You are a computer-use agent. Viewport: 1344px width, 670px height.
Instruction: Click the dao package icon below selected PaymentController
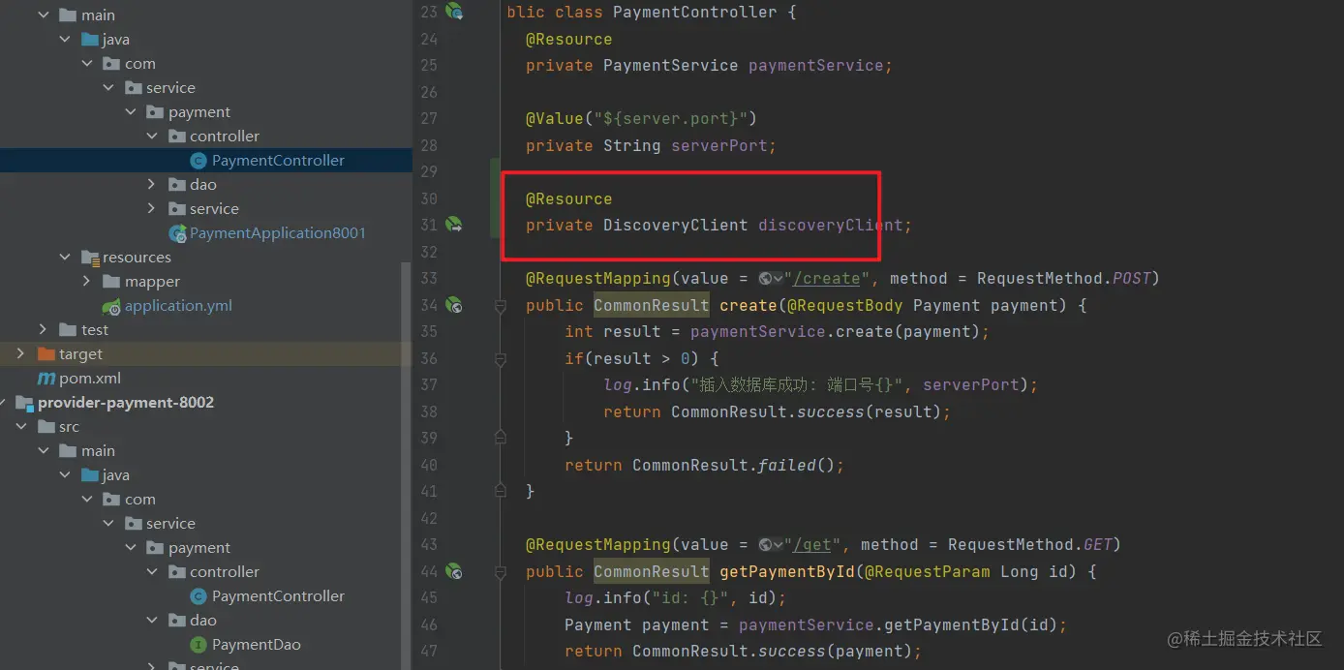click(177, 185)
